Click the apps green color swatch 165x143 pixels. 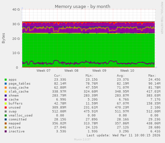pos(6,80)
